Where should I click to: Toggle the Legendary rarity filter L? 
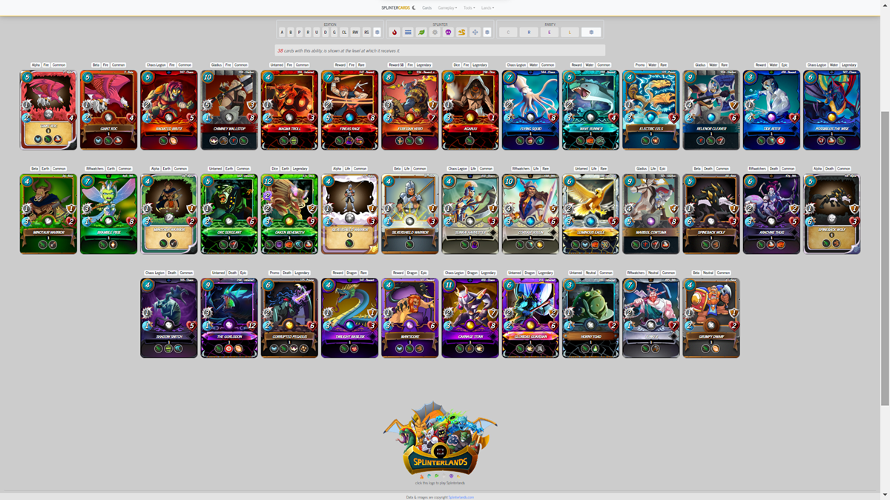570,33
